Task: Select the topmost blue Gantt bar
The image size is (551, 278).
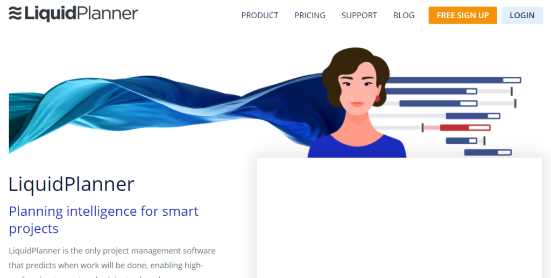Action: [x=453, y=80]
